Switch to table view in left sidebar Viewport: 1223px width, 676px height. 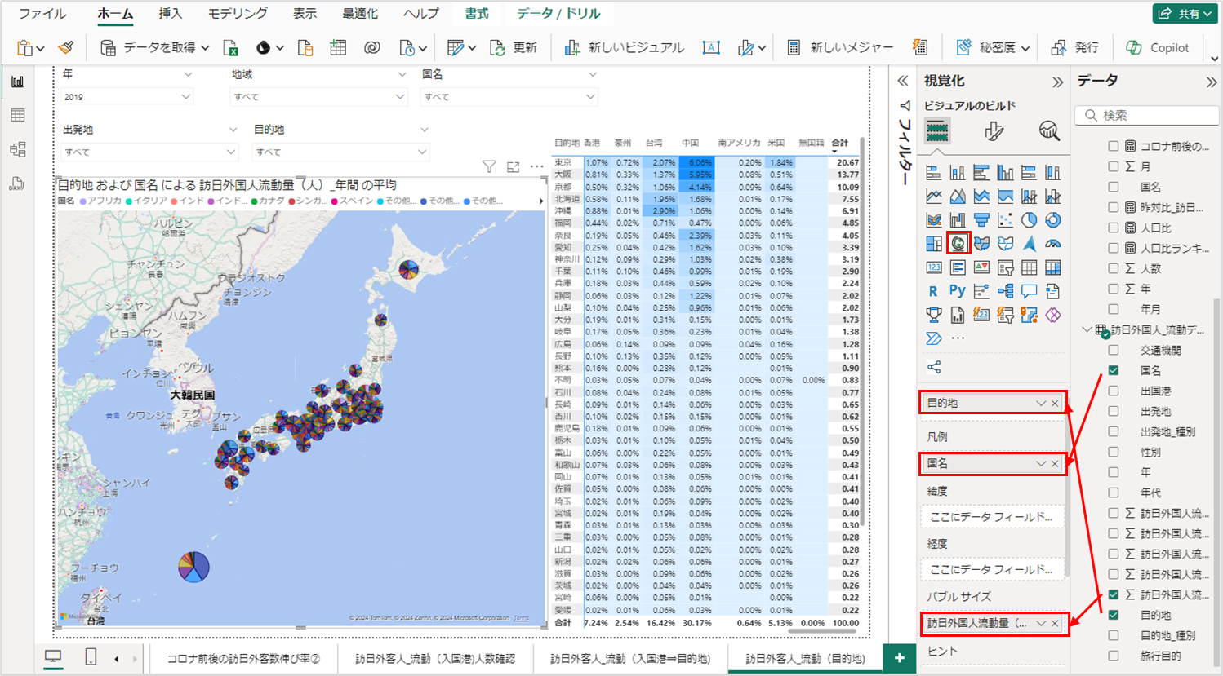pyautogui.click(x=17, y=116)
